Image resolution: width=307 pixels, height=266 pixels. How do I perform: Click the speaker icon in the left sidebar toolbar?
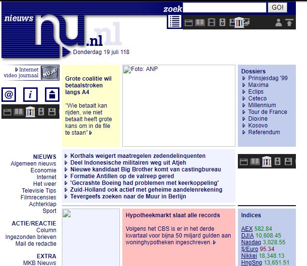(41, 112)
